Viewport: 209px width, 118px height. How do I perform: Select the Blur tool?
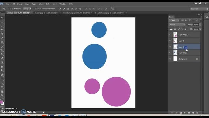click(2, 67)
